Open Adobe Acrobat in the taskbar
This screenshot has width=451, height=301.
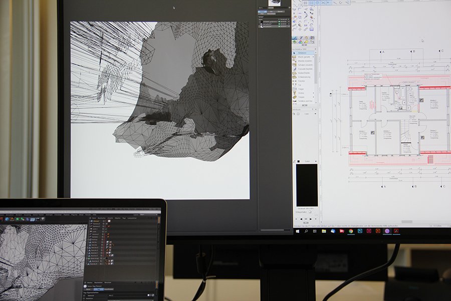point(396,231)
